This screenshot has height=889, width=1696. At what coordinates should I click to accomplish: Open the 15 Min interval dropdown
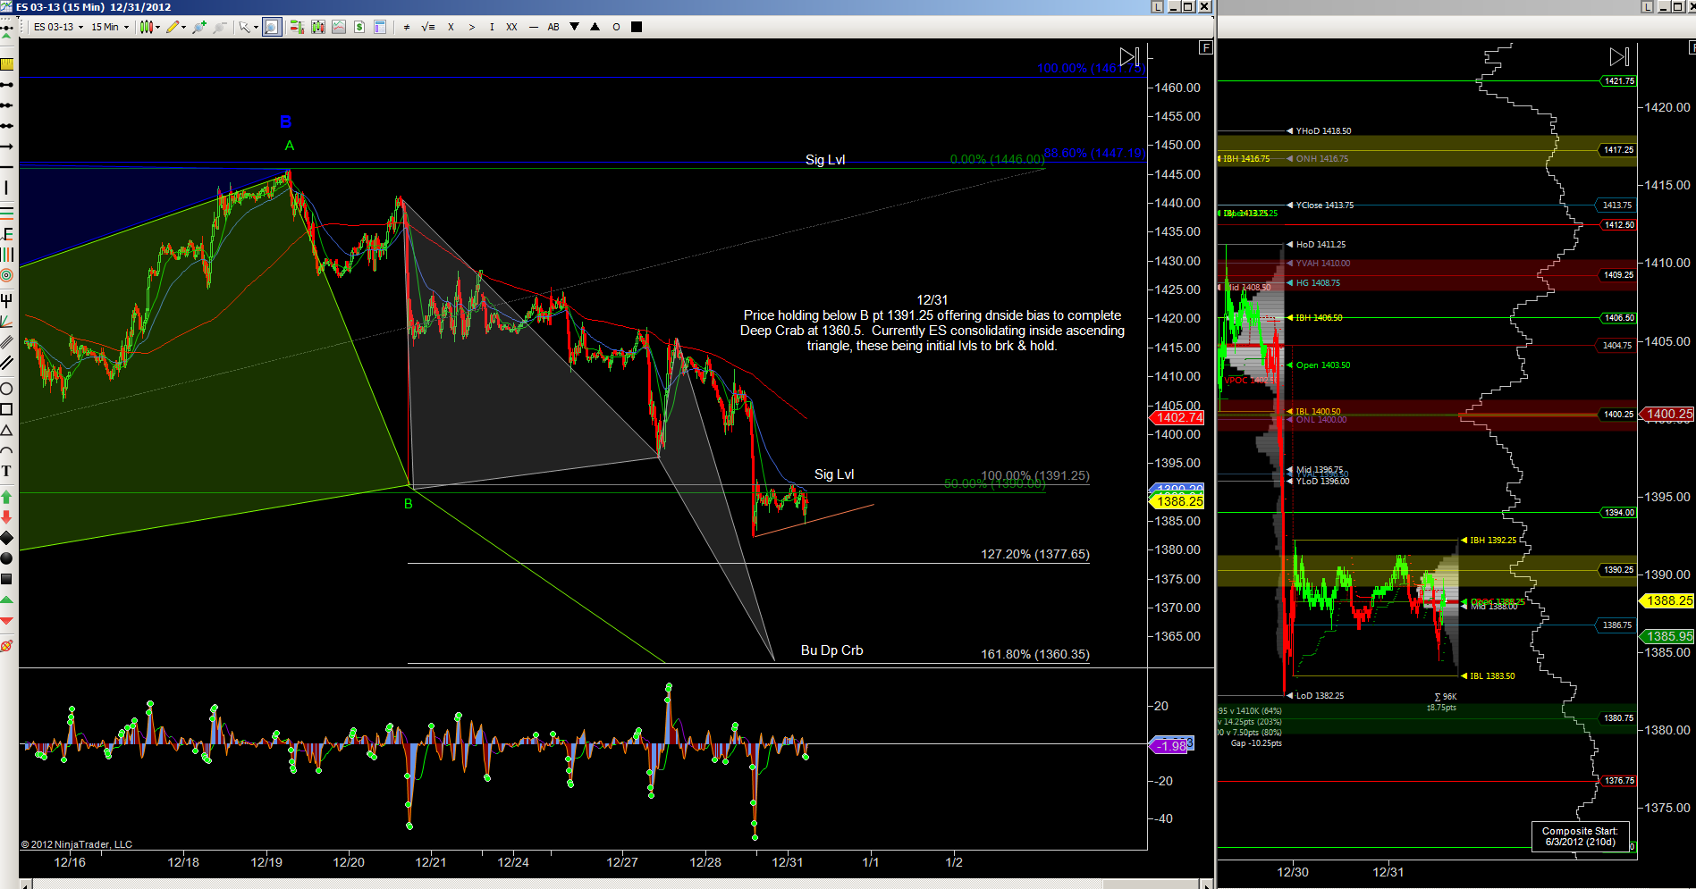click(x=109, y=27)
